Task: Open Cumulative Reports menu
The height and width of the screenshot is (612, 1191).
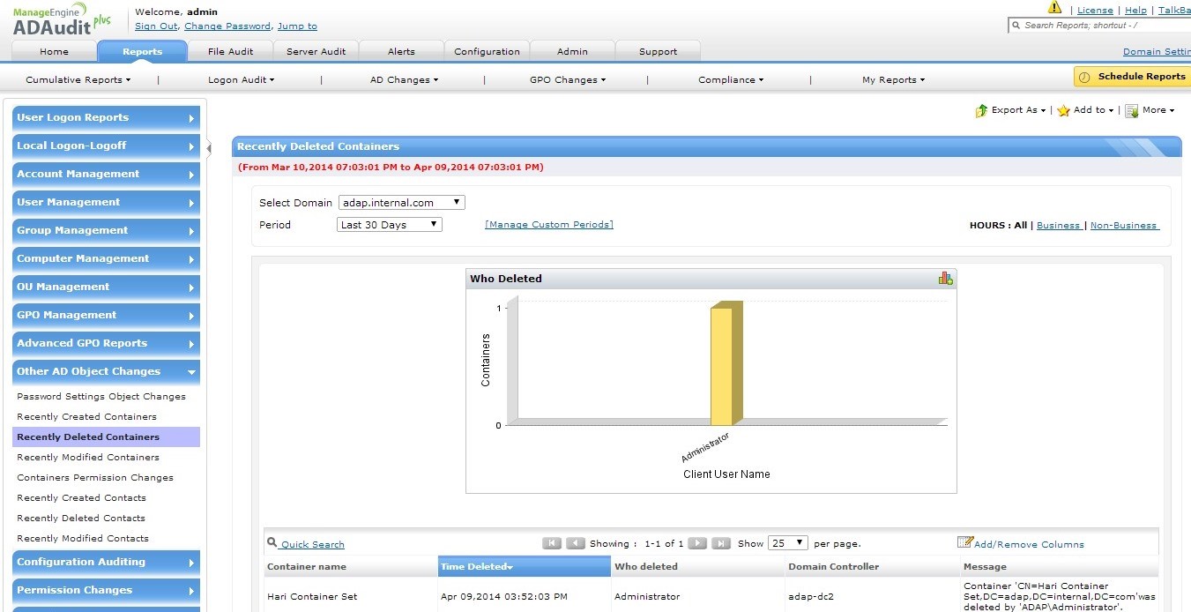Action: pos(78,79)
